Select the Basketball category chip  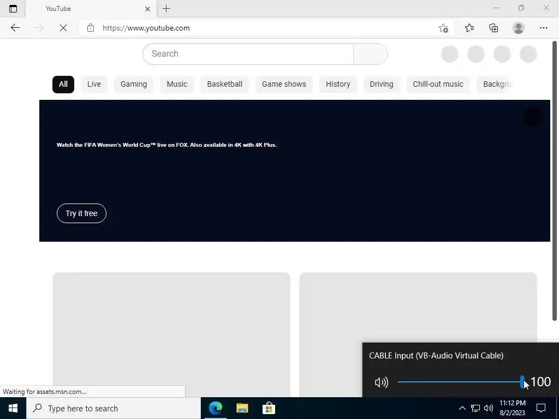coord(224,85)
